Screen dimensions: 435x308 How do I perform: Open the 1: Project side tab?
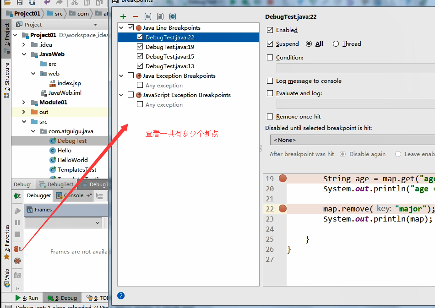click(x=6, y=39)
